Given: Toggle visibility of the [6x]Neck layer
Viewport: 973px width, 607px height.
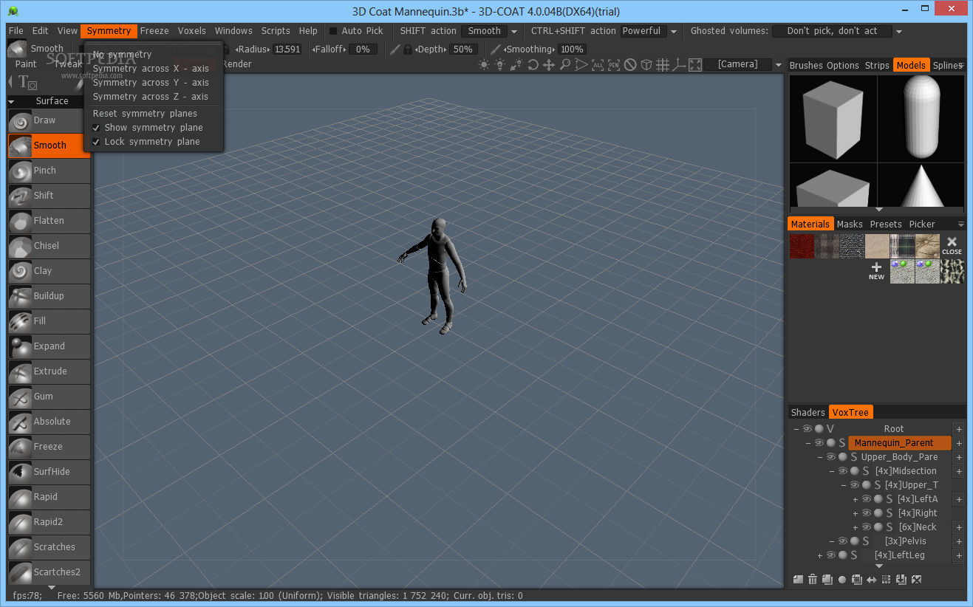Looking at the screenshot, I should 867,527.
